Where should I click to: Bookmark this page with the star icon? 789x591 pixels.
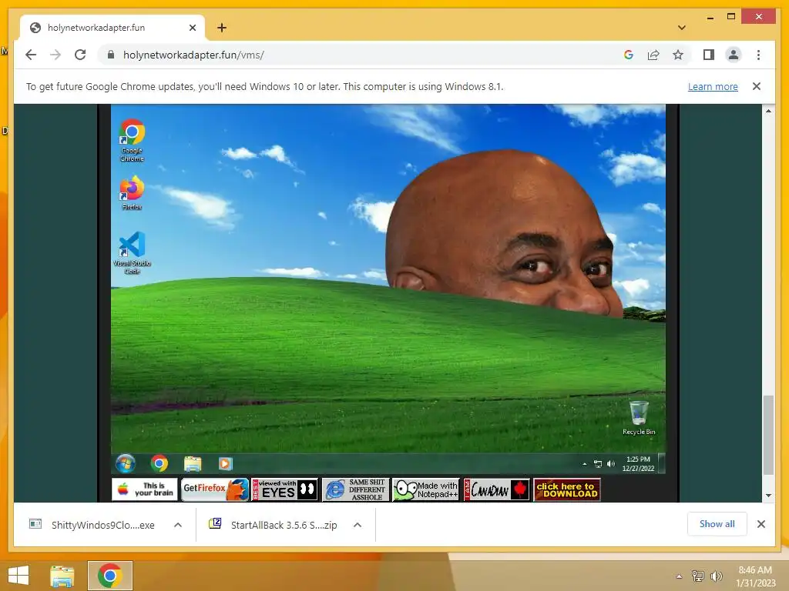[x=678, y=55]
